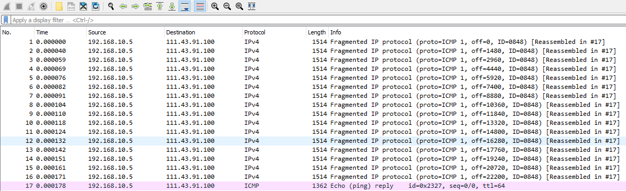Select packet 4 at time 0.000069

click(313, 69)
